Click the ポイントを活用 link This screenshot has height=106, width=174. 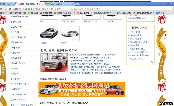pos(135,38)
